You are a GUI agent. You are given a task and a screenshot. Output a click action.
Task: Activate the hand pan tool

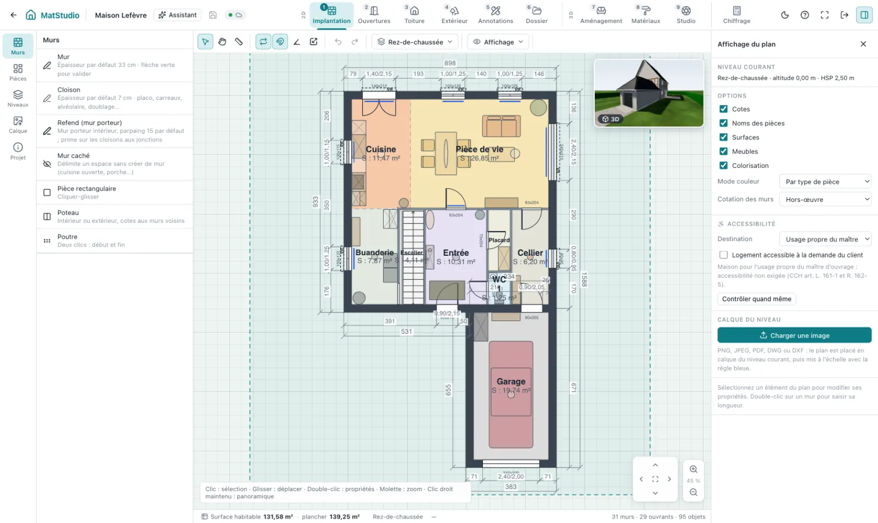coord(222,42)
